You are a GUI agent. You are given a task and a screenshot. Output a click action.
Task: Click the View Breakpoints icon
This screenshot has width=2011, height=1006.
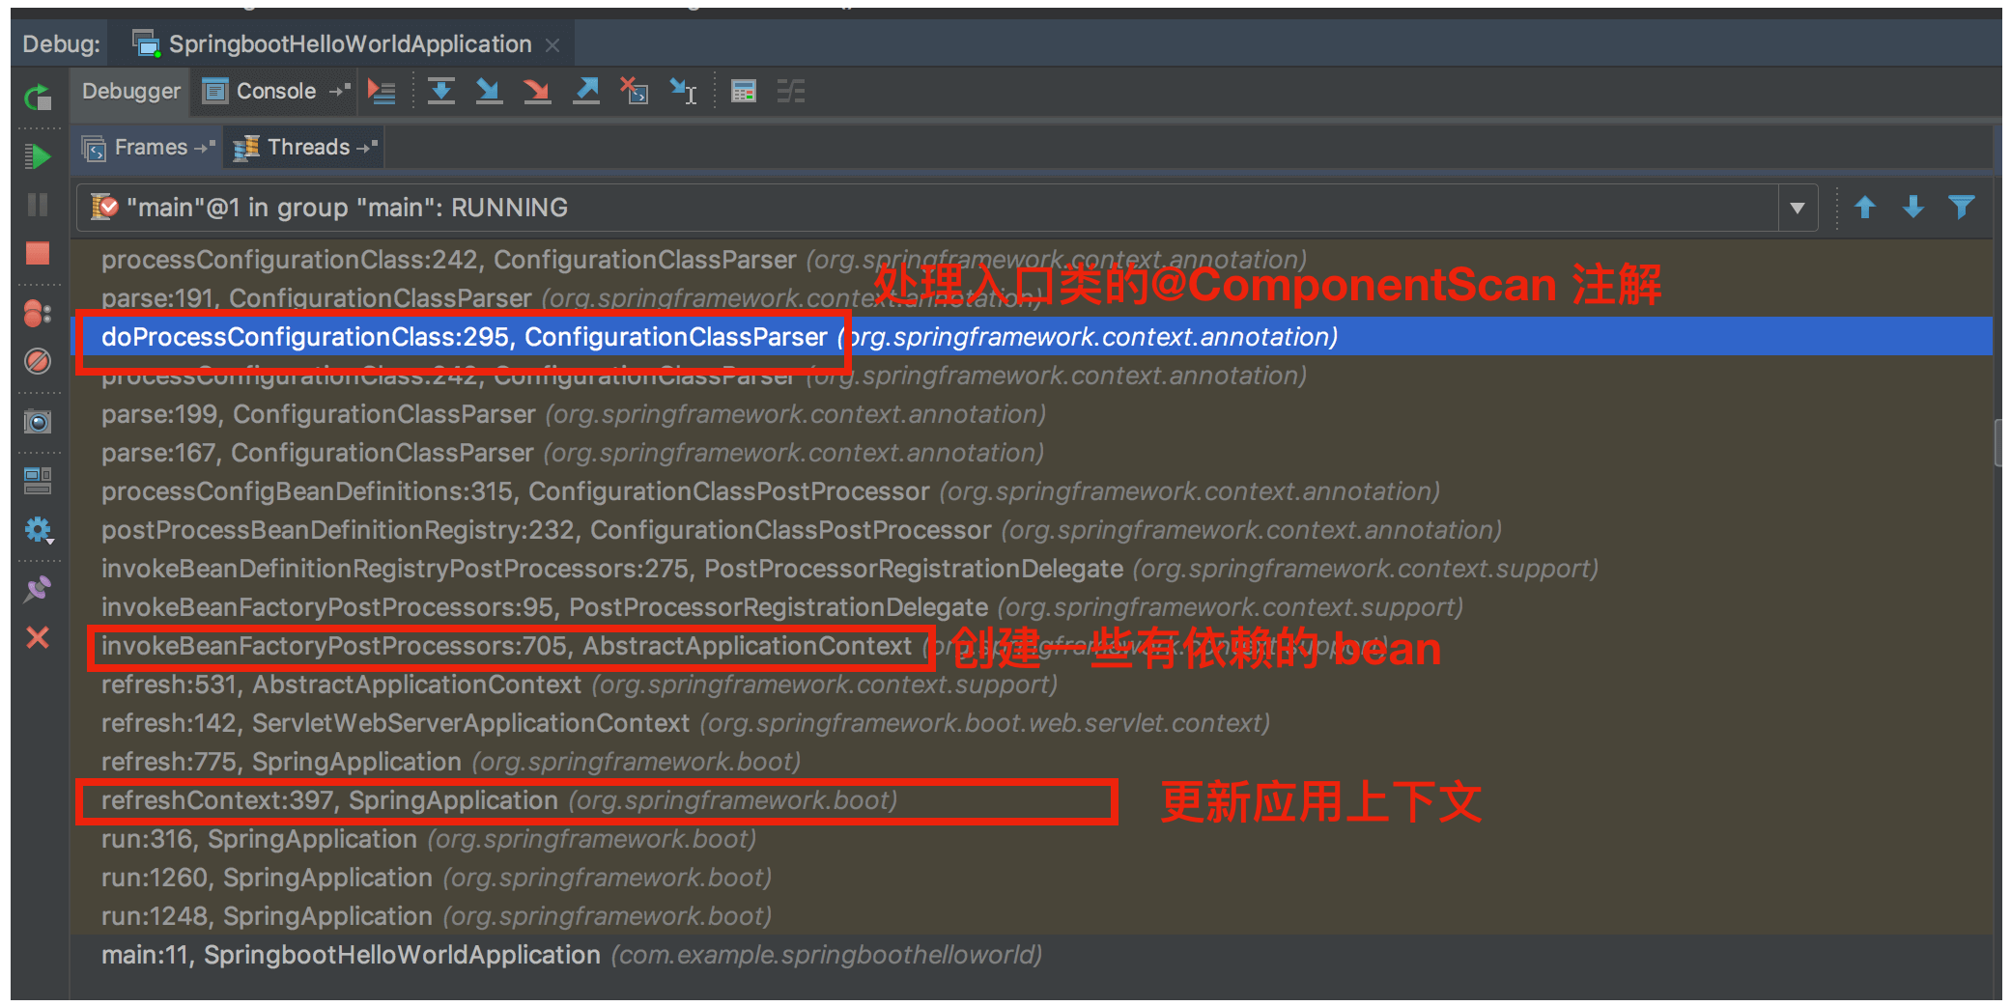coord(38,313)
